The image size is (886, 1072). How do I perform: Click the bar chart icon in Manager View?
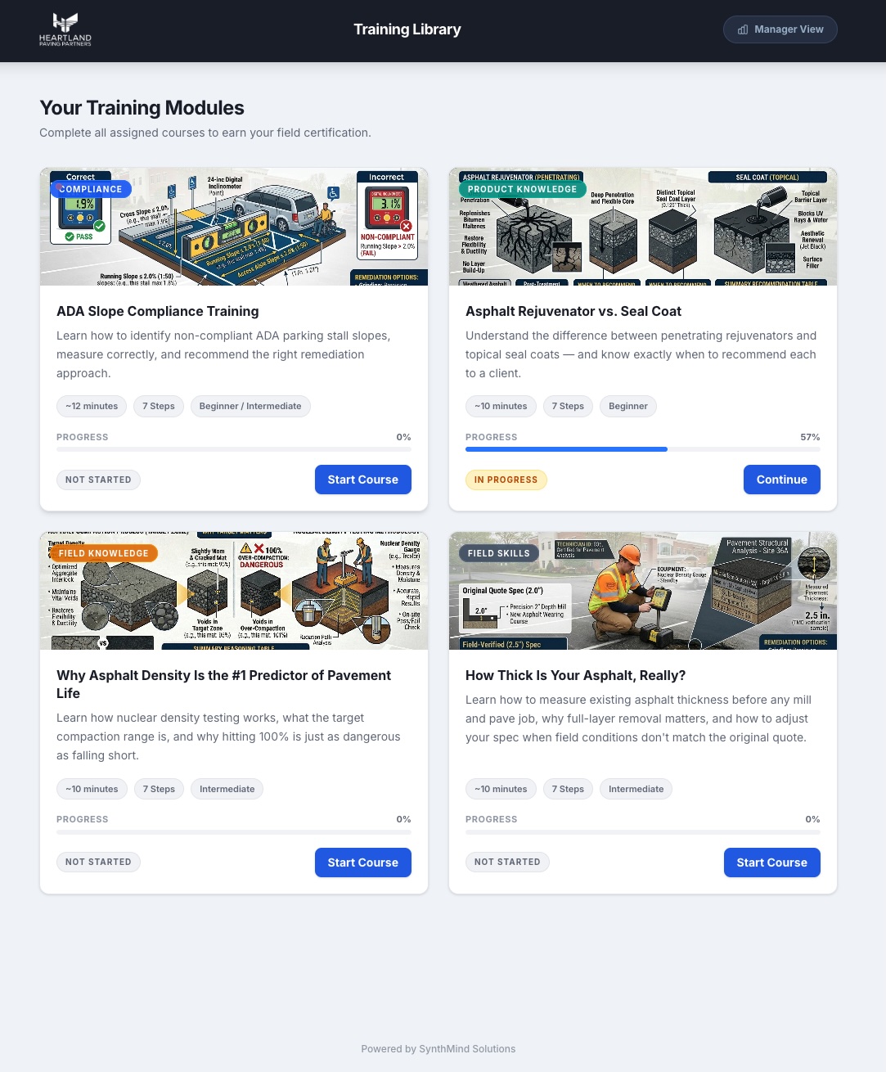(743, 29)
